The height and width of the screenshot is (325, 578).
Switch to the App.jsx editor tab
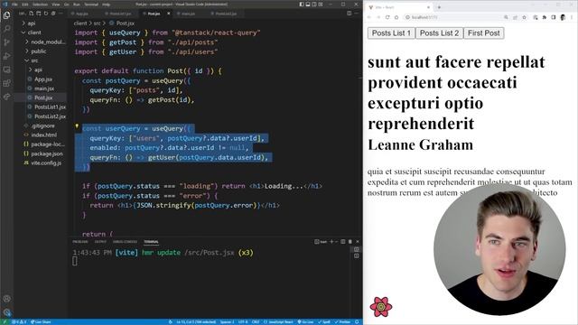point(82,14)
